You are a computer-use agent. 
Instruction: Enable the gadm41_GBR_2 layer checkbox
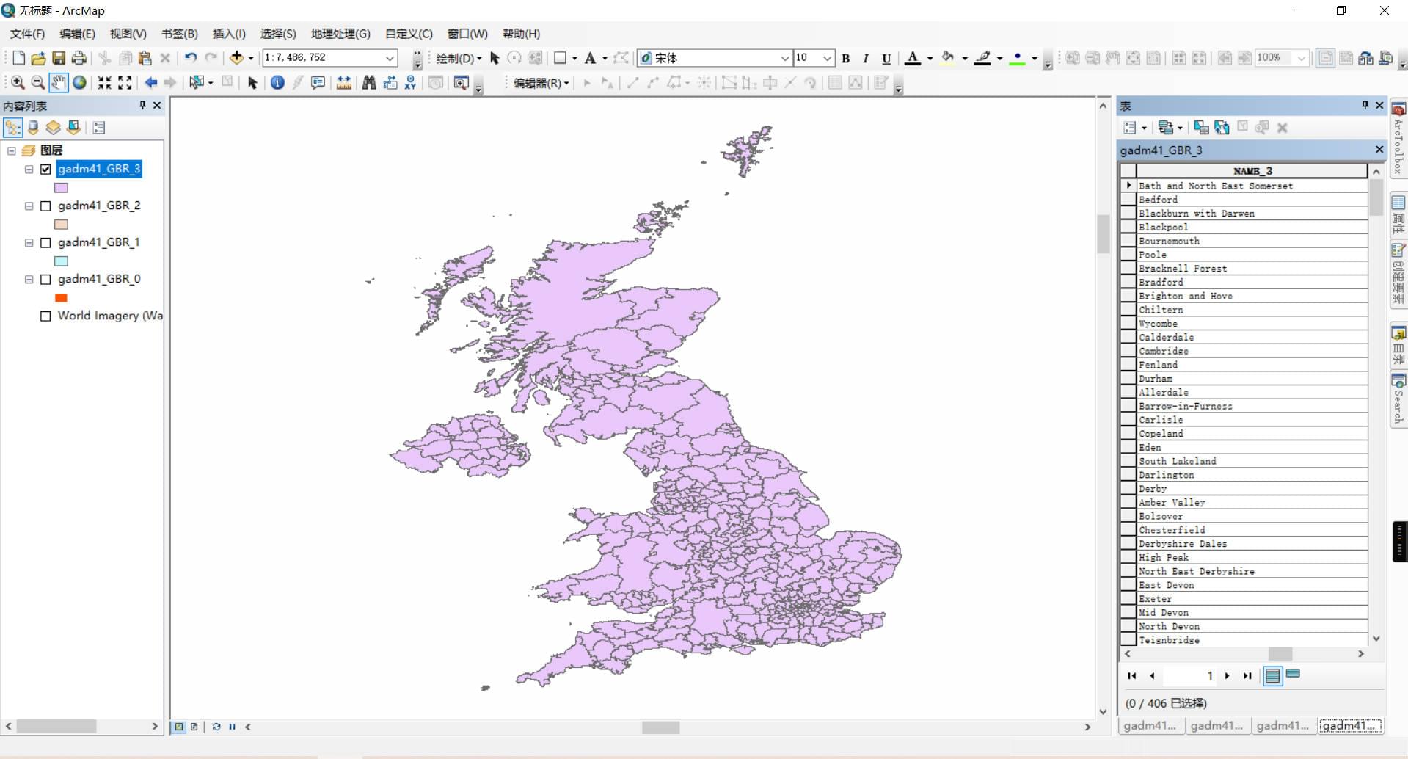pos(45,206)
